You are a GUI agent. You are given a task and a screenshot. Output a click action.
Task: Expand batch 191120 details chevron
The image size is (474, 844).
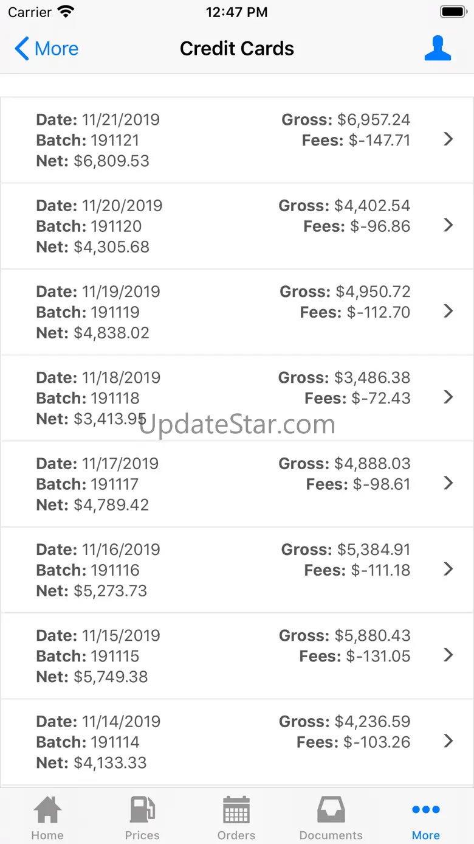point(448,225)
